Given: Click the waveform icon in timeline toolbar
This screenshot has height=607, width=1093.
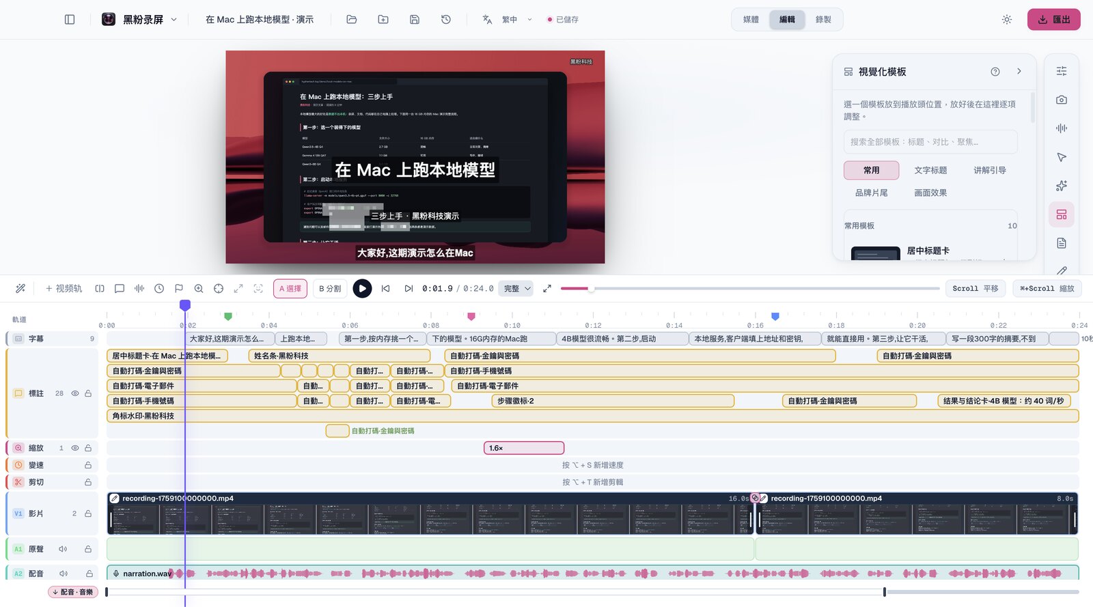Looking at the screenshot, I should (x=139, y=289).
